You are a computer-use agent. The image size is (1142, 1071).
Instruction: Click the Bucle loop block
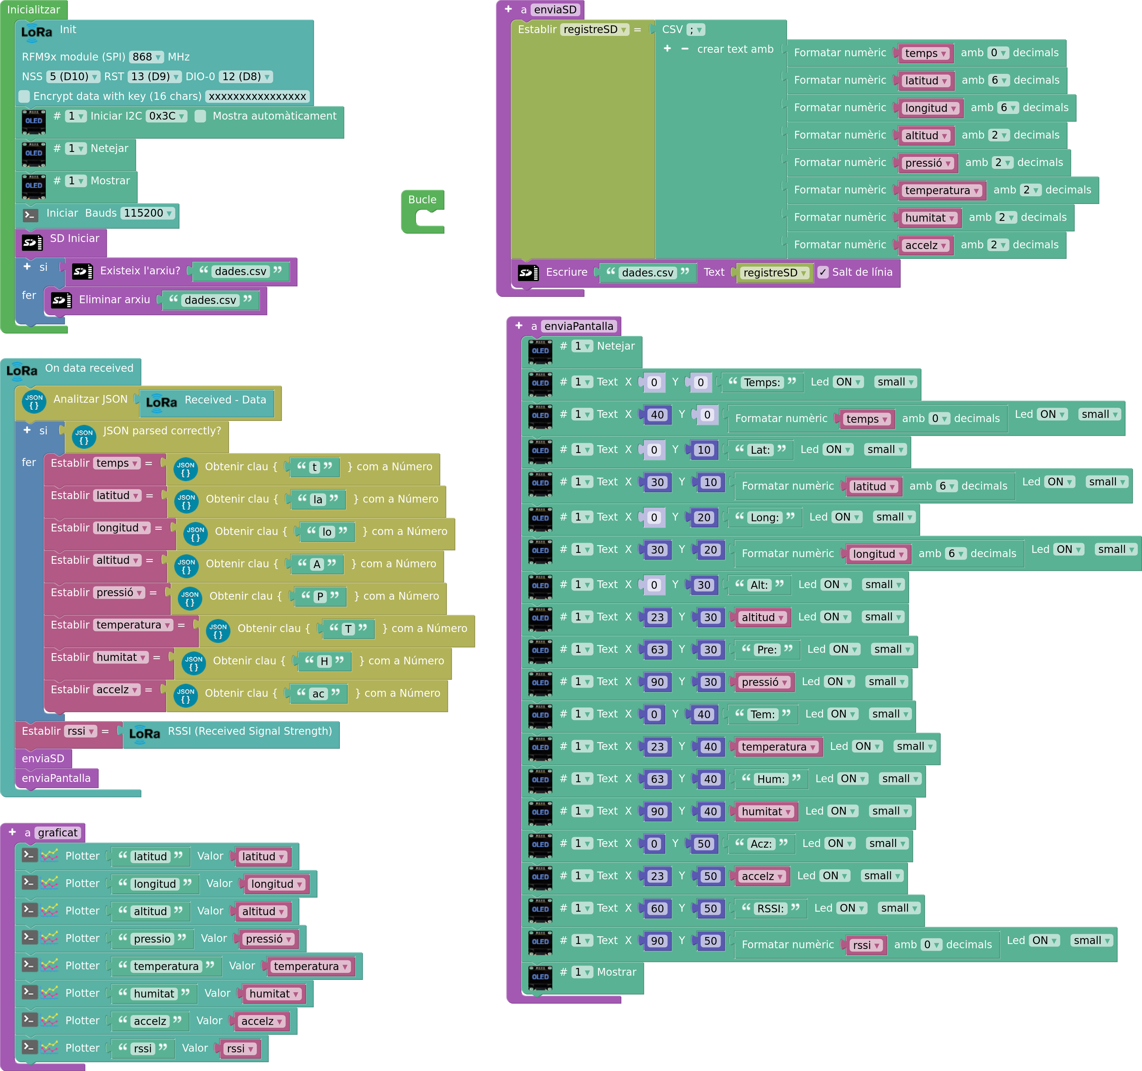pos(423,211)
